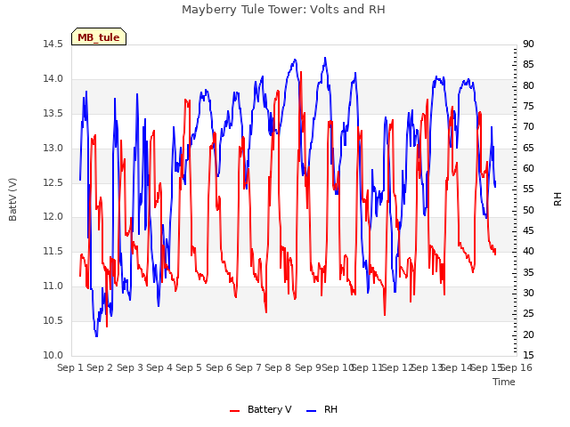Click the BattV (V) axis label
The width and height of the screenshot is (570, 427).
click(x=12, y=199)
